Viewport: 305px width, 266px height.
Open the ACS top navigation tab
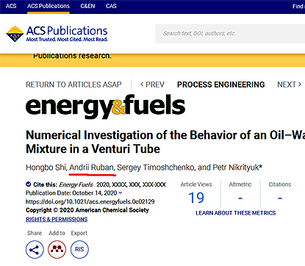pyautogui.click(x=11, y=6)
